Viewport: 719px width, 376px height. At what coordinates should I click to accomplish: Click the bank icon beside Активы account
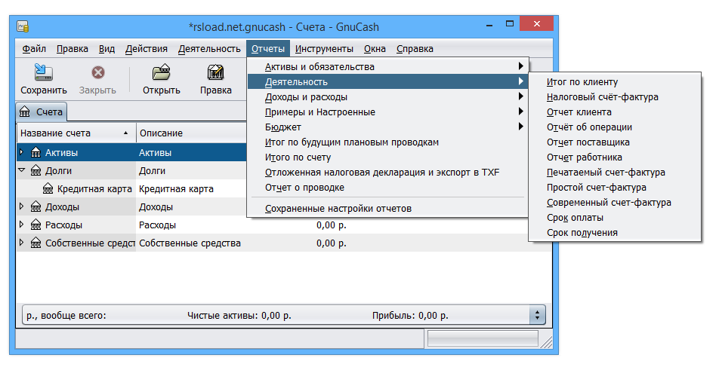[35, 152]
